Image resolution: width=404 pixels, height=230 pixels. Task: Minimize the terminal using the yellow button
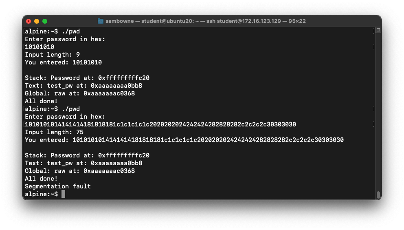[37, 21]
